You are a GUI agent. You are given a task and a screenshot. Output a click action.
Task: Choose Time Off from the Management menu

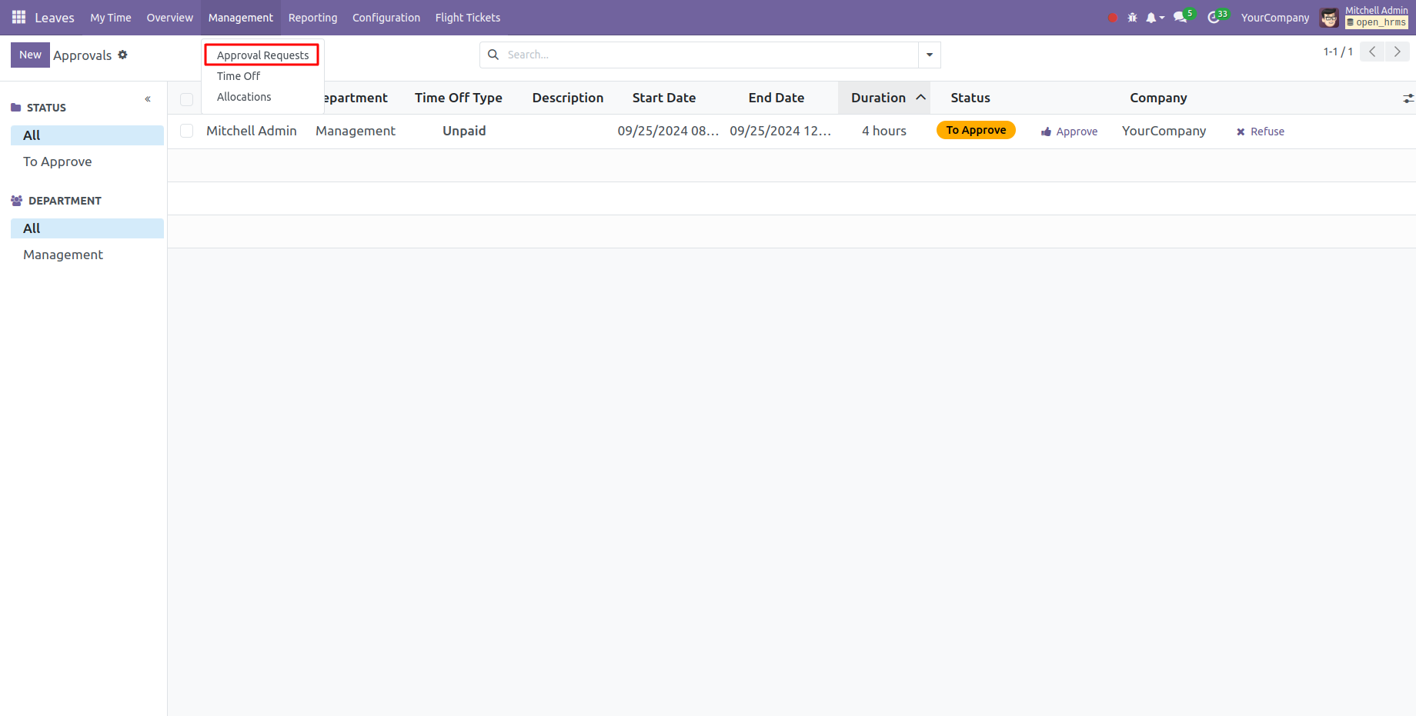[239, 76]
